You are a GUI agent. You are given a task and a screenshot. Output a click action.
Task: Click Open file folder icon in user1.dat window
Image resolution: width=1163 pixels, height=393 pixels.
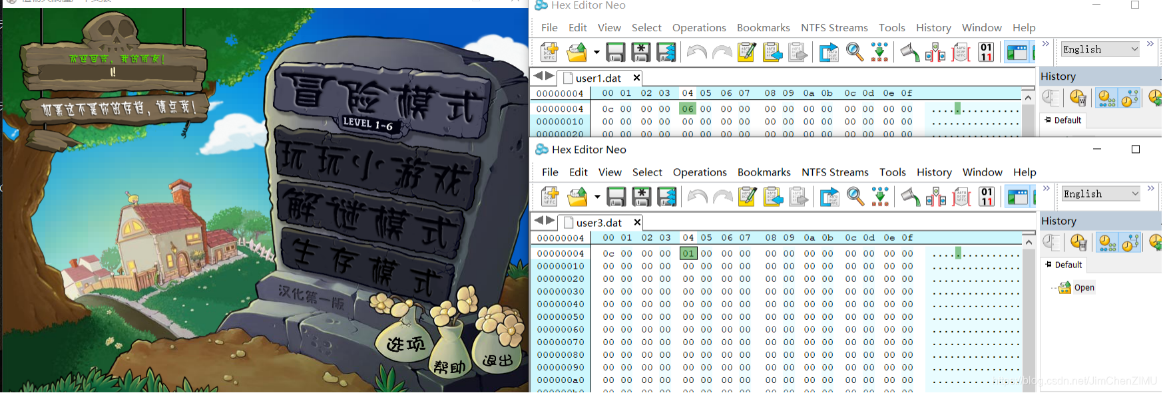click(x=577, y=52)
